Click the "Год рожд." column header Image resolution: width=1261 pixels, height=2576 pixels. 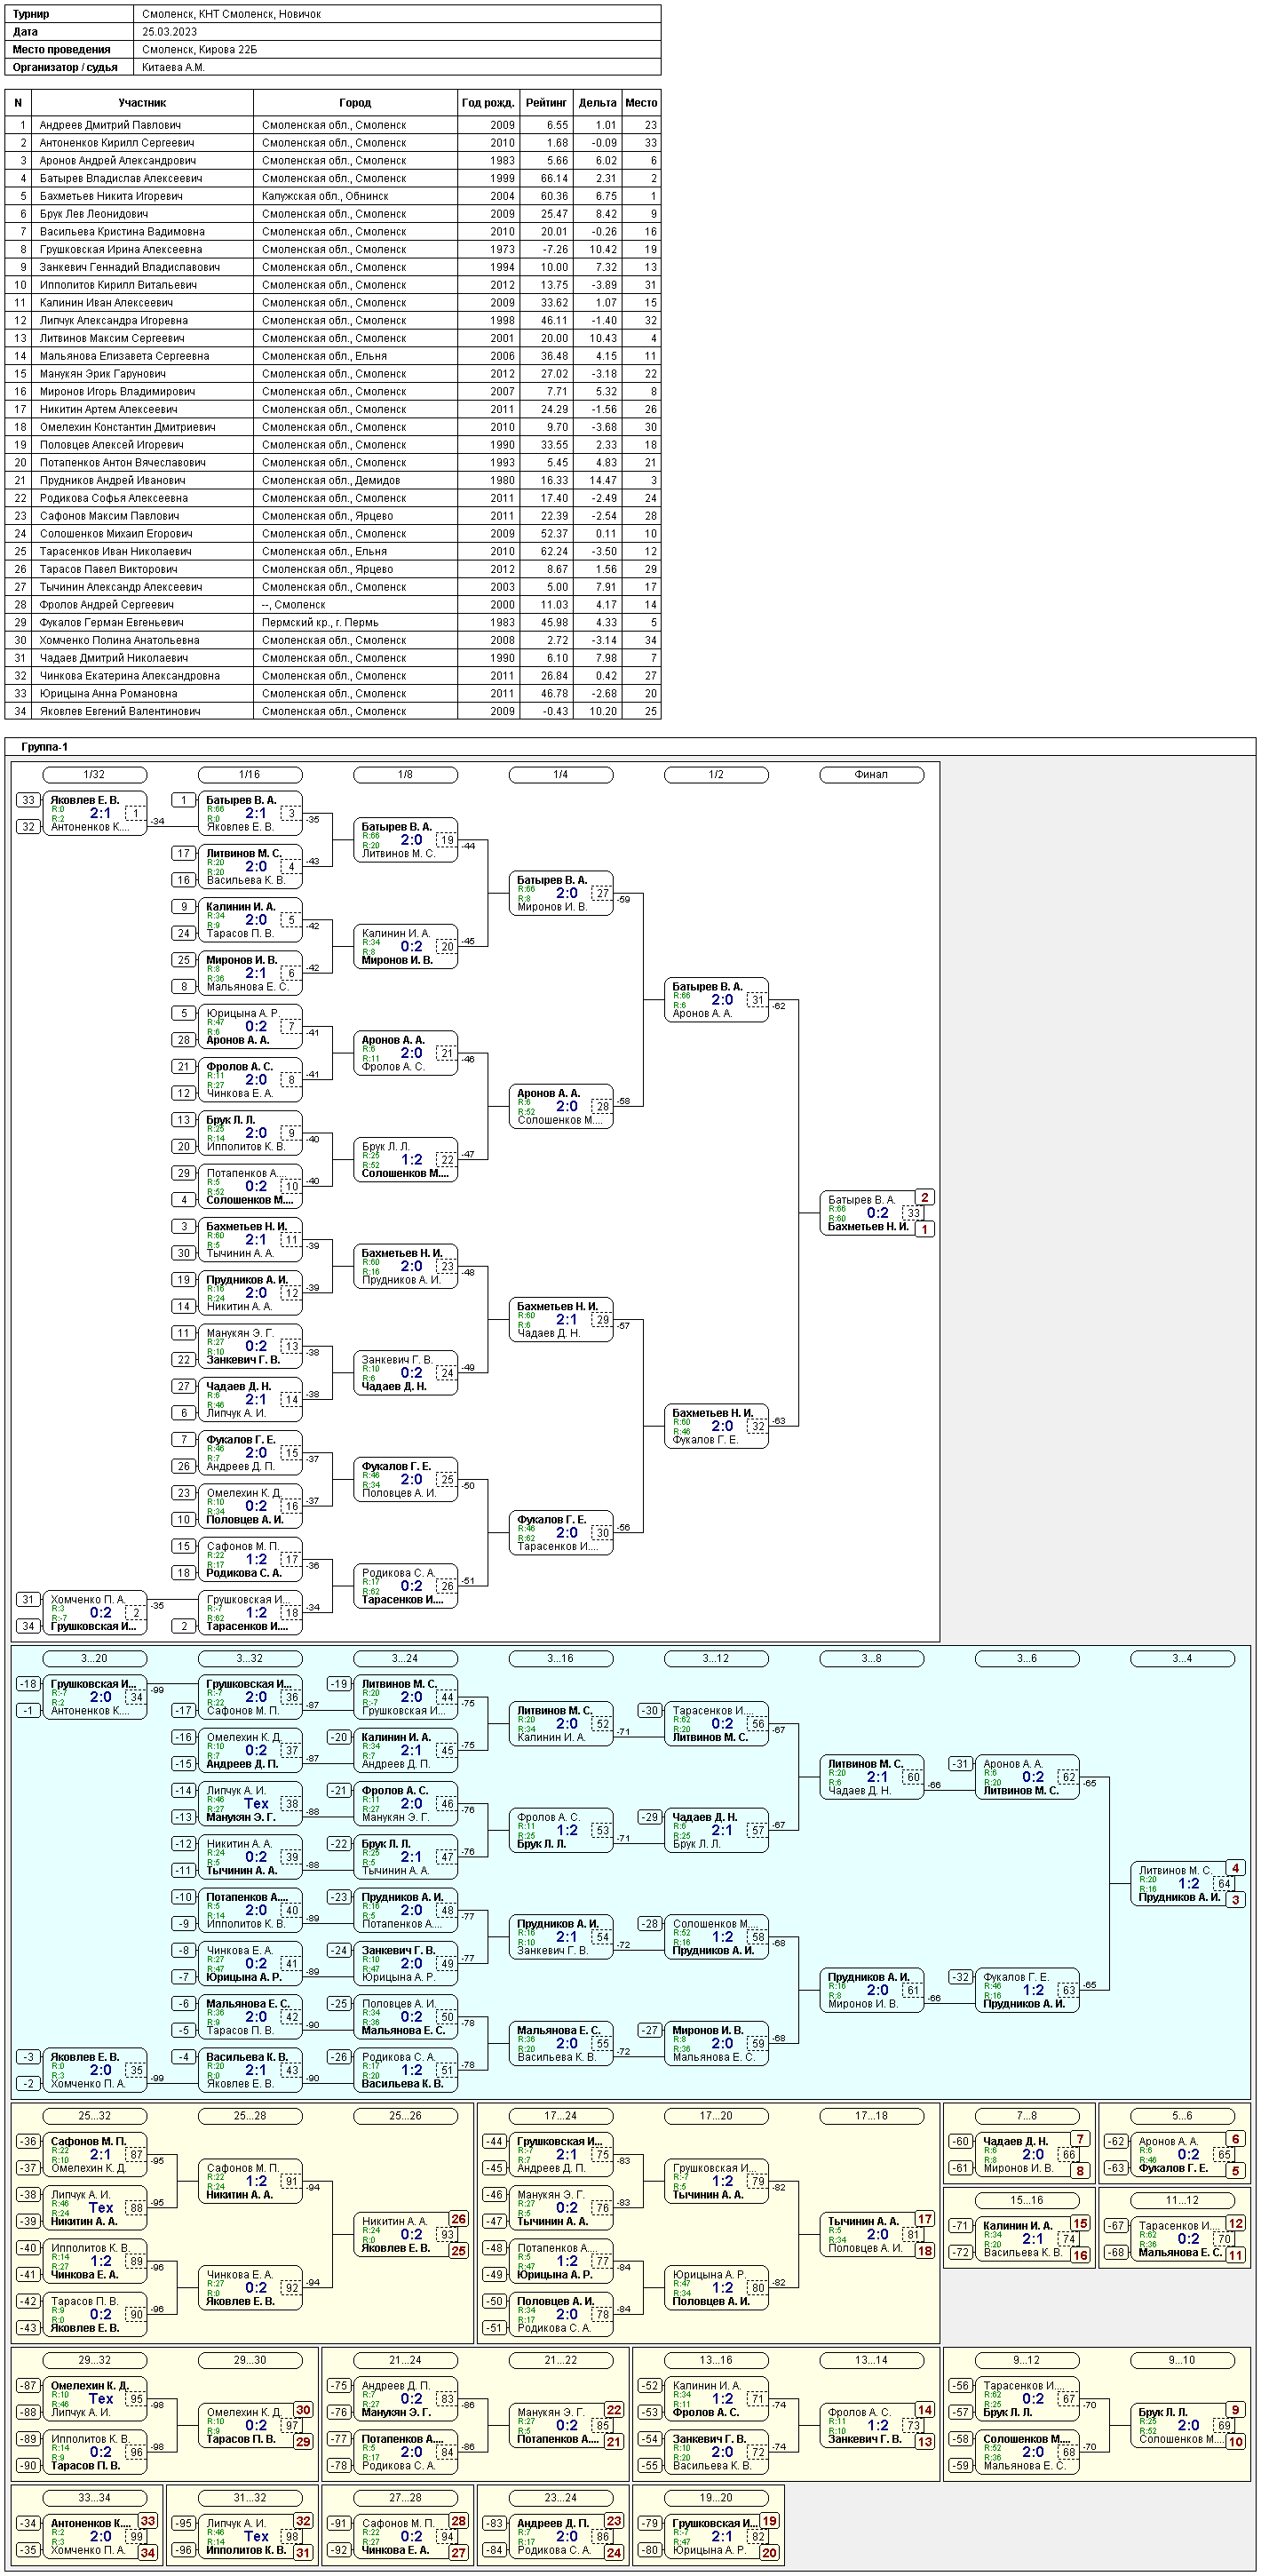[488, 103]
